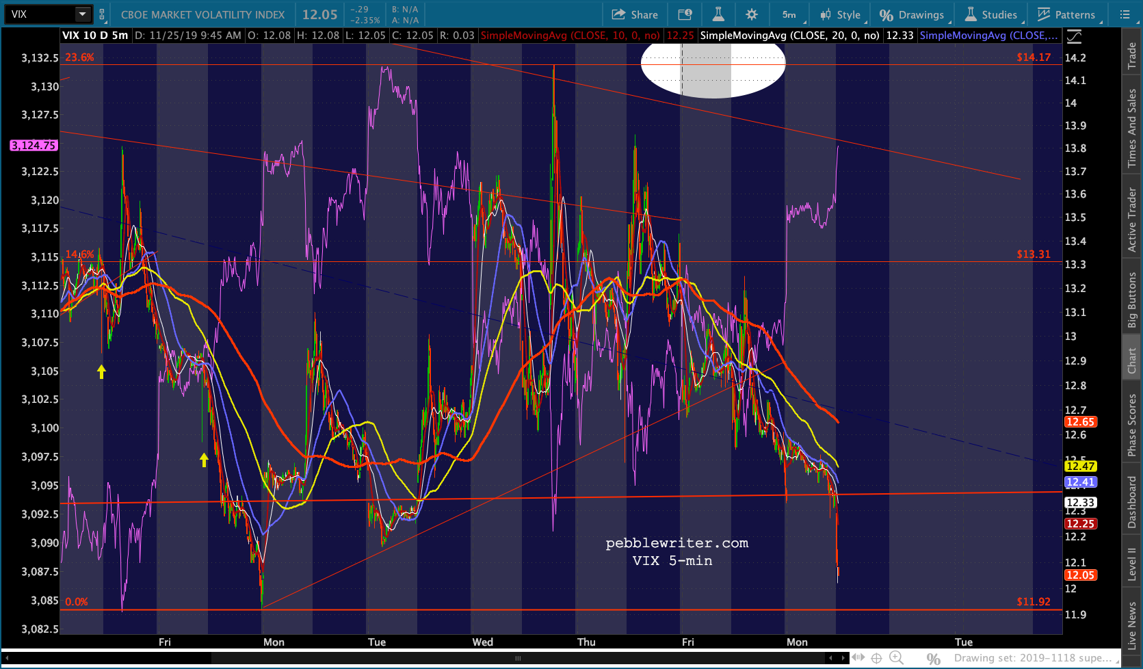Screen dimensions: 1143x669
Task: Open the VIX symbol dropdown arrow
Action: coord(83,14)
